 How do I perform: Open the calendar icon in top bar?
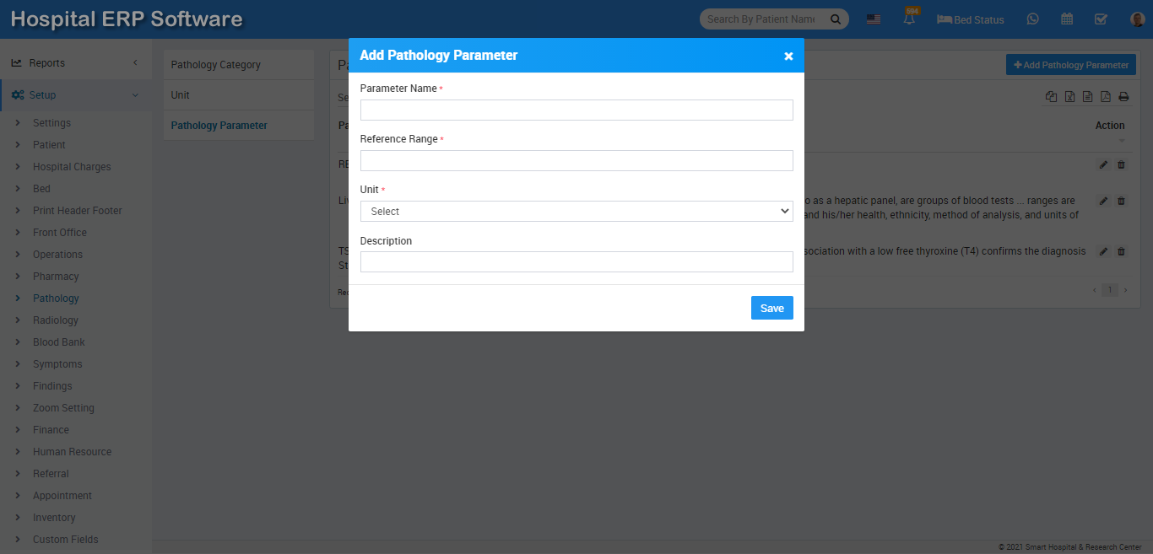point(1067,19)
